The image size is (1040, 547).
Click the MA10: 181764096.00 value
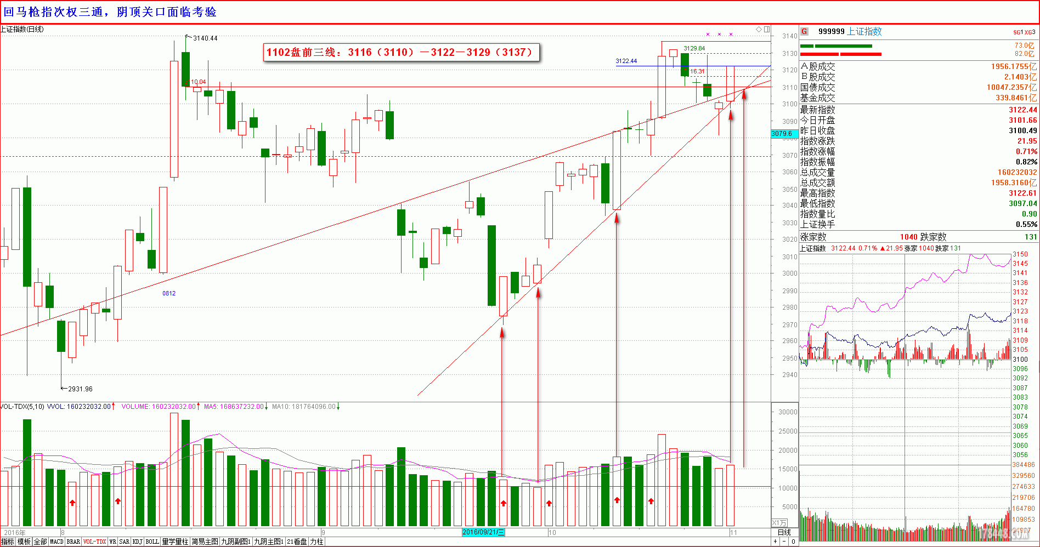click(304, 407)
